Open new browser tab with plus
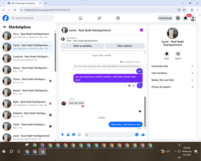This screenshot has height=161, width=201. coord(46,3)
